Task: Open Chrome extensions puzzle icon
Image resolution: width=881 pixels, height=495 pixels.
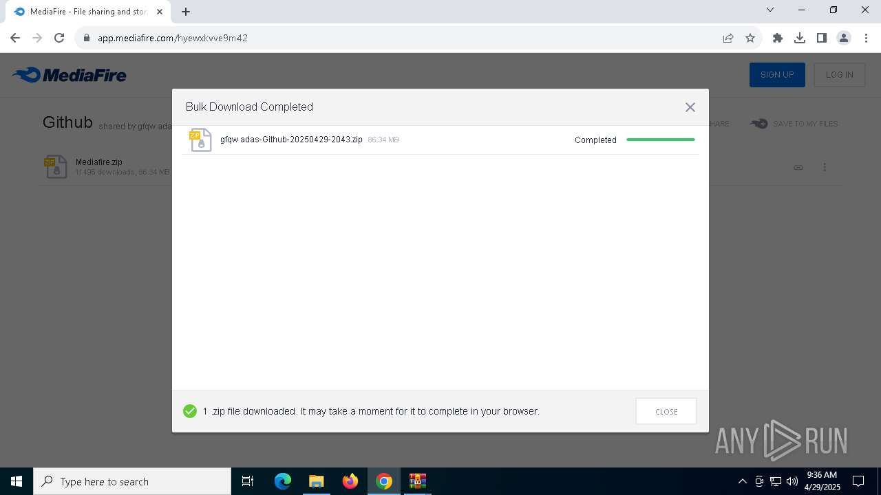Action: pos(778,38)
